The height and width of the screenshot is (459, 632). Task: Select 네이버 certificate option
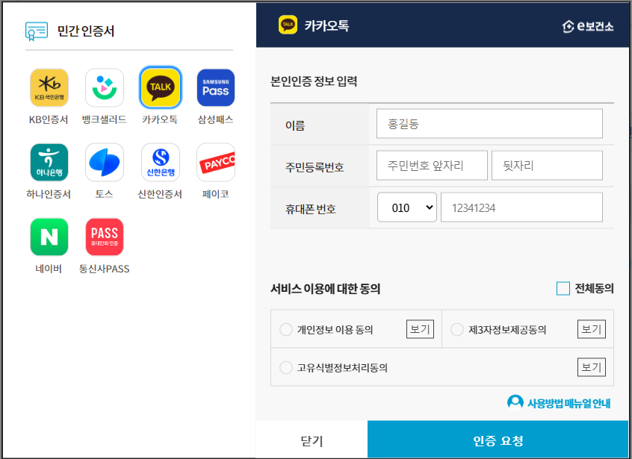(x=49, y=236)
